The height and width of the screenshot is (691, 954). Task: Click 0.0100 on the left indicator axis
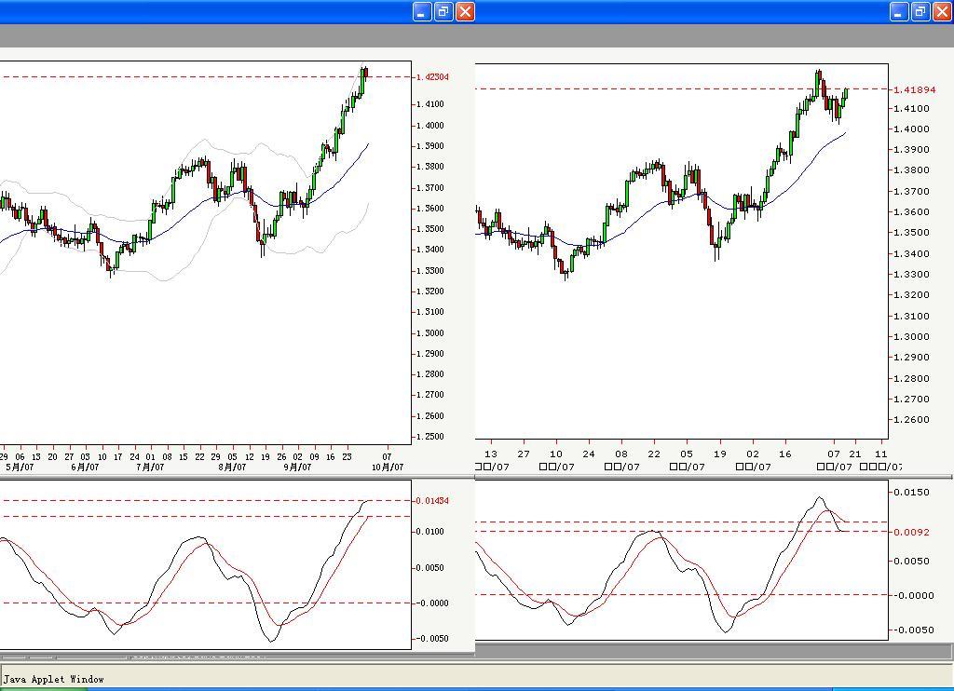[x=432, y=532]
